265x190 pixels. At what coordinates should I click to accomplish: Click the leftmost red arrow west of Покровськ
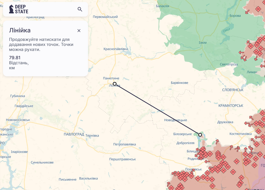point(174,173)
